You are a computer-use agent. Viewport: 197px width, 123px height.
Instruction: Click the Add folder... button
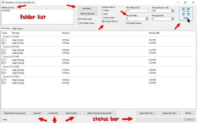coord(87,9)
